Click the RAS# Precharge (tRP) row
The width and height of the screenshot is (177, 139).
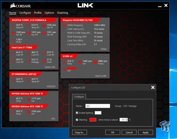point(85,37)
